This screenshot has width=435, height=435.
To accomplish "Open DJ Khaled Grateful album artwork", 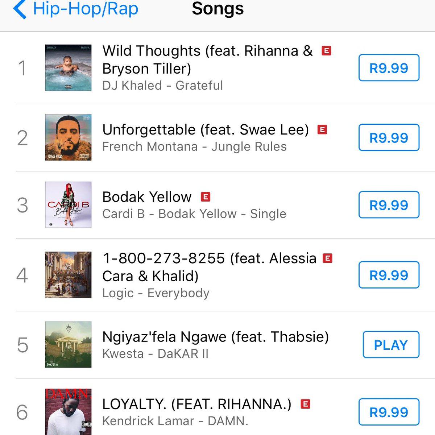I will [x=68, y=68].
